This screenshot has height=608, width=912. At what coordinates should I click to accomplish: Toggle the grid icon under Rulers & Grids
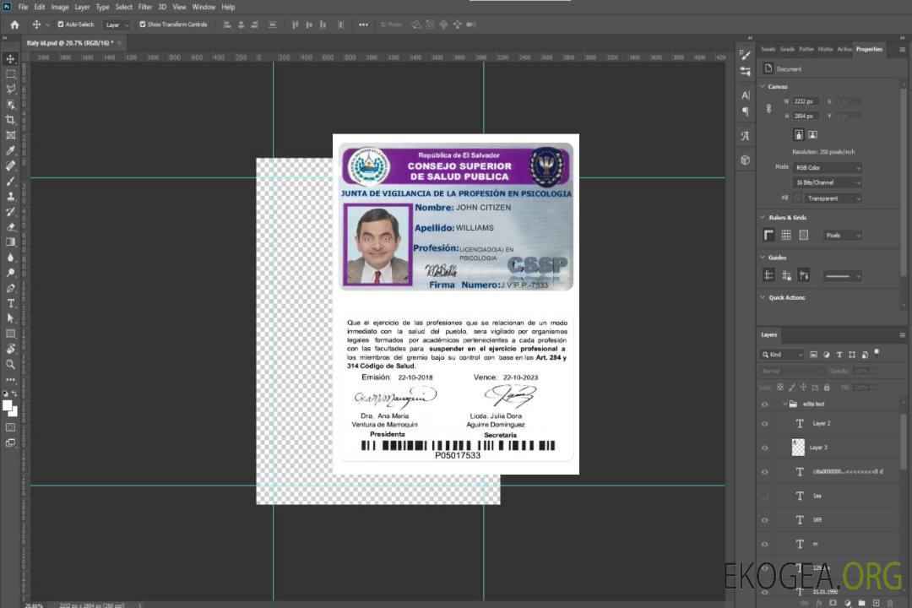coord(786,235)
